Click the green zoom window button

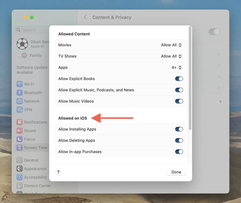tap(32, 17)
